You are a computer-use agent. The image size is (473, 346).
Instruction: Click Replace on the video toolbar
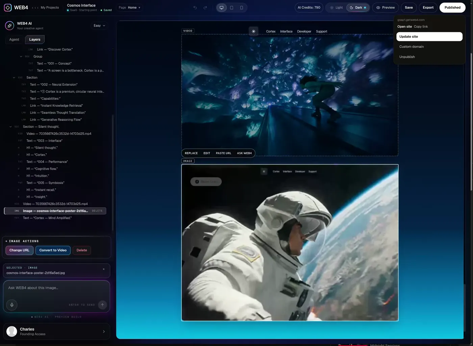point(191,153)
